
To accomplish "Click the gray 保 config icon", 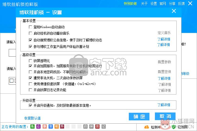I will pos(91,126).
